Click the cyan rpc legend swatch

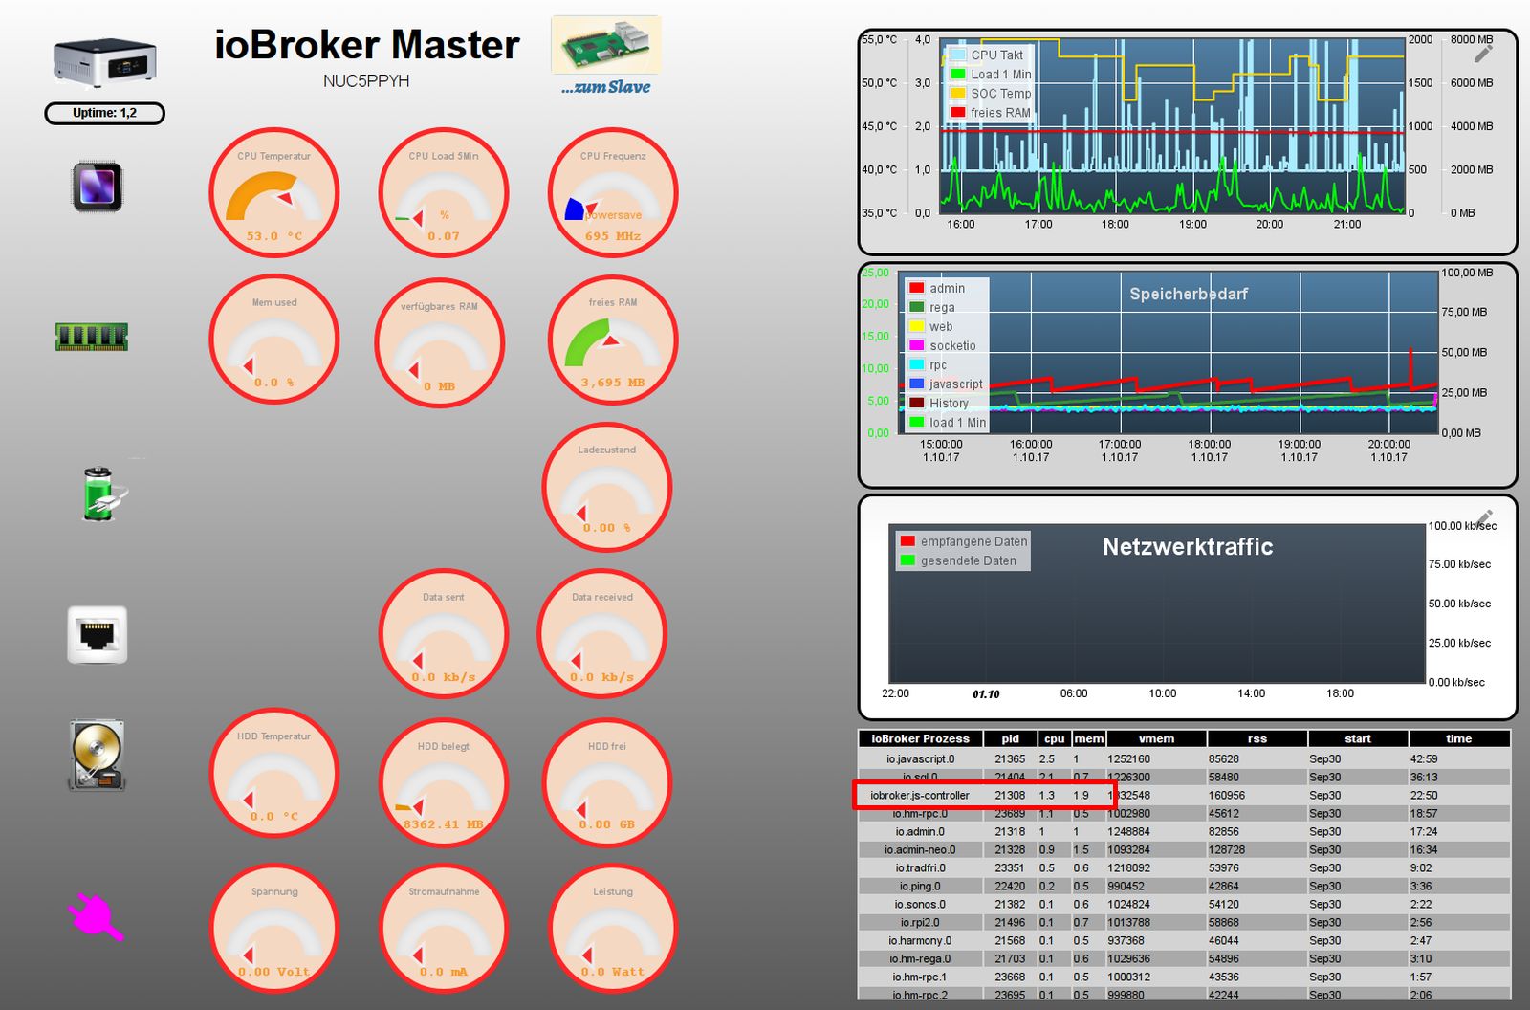click(x=916, y=364)
